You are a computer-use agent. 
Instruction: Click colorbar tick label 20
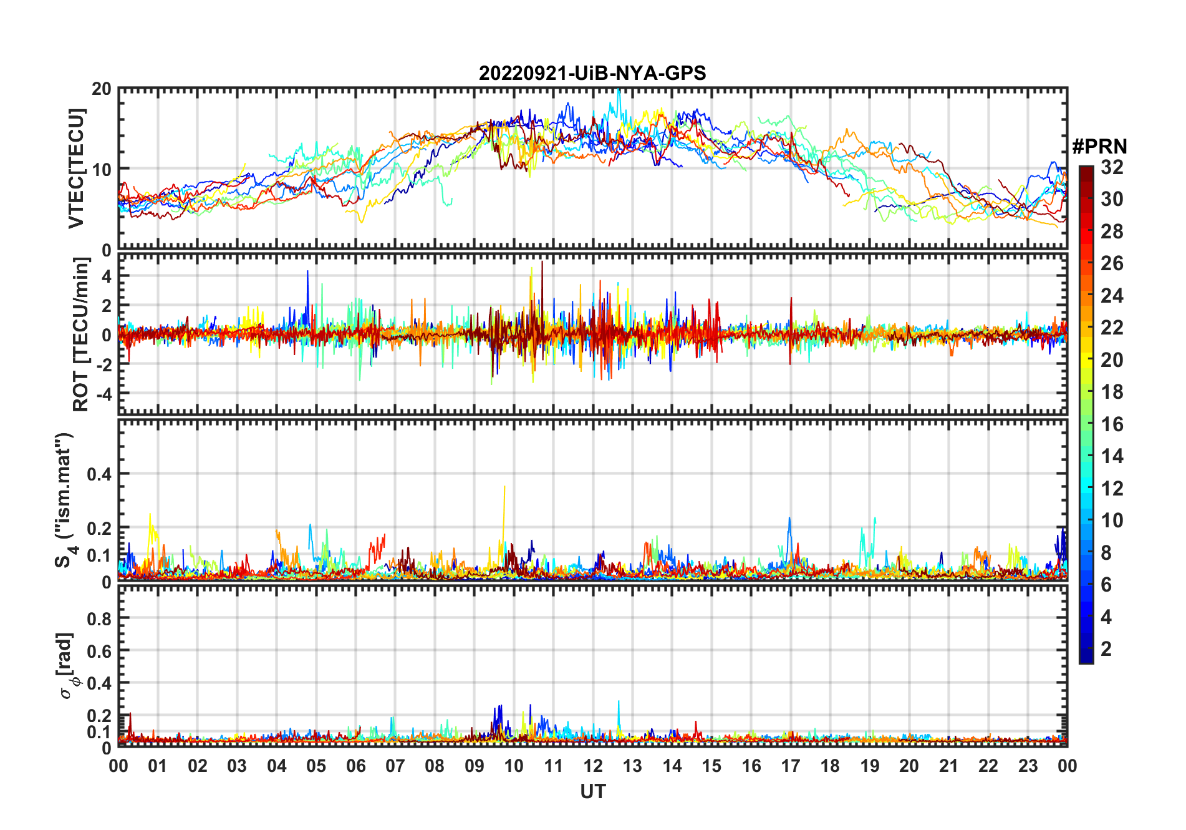point(1112,360)
